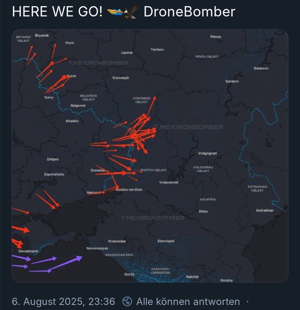This screenshot has height=310, width=300.
Task: Click the DroneBomber name in the post
Action: [189, 11]
